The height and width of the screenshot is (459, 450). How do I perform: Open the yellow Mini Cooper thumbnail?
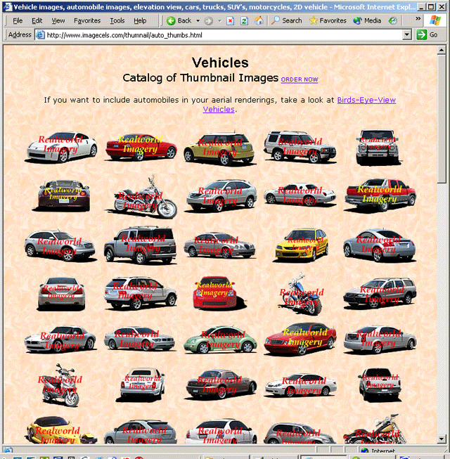pyautogui.click(x=220, y=149)
